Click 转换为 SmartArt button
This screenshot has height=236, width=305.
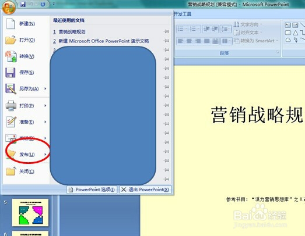pos(256,41)
